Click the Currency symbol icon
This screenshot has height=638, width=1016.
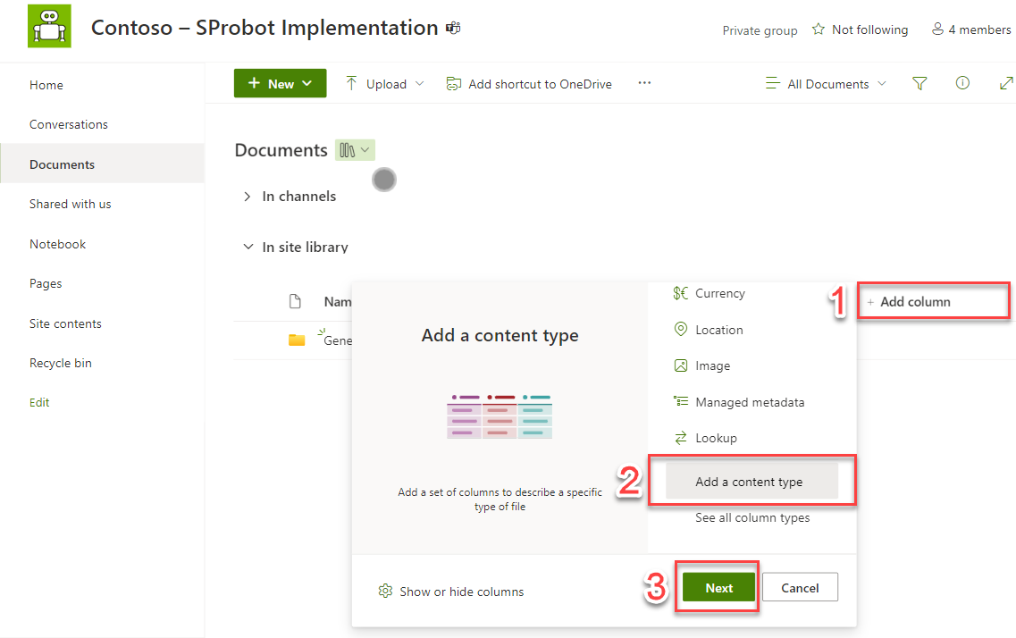680,293
